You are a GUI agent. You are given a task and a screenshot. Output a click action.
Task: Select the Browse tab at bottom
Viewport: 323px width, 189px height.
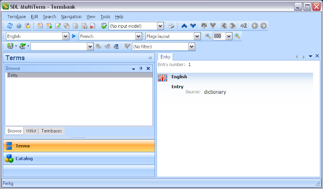click(15, 131)
